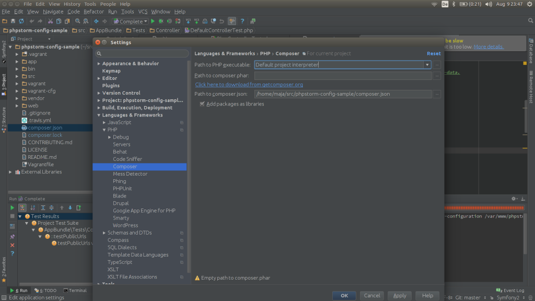Click the Collapse All icon in Run panel

(x=52, y=207)
